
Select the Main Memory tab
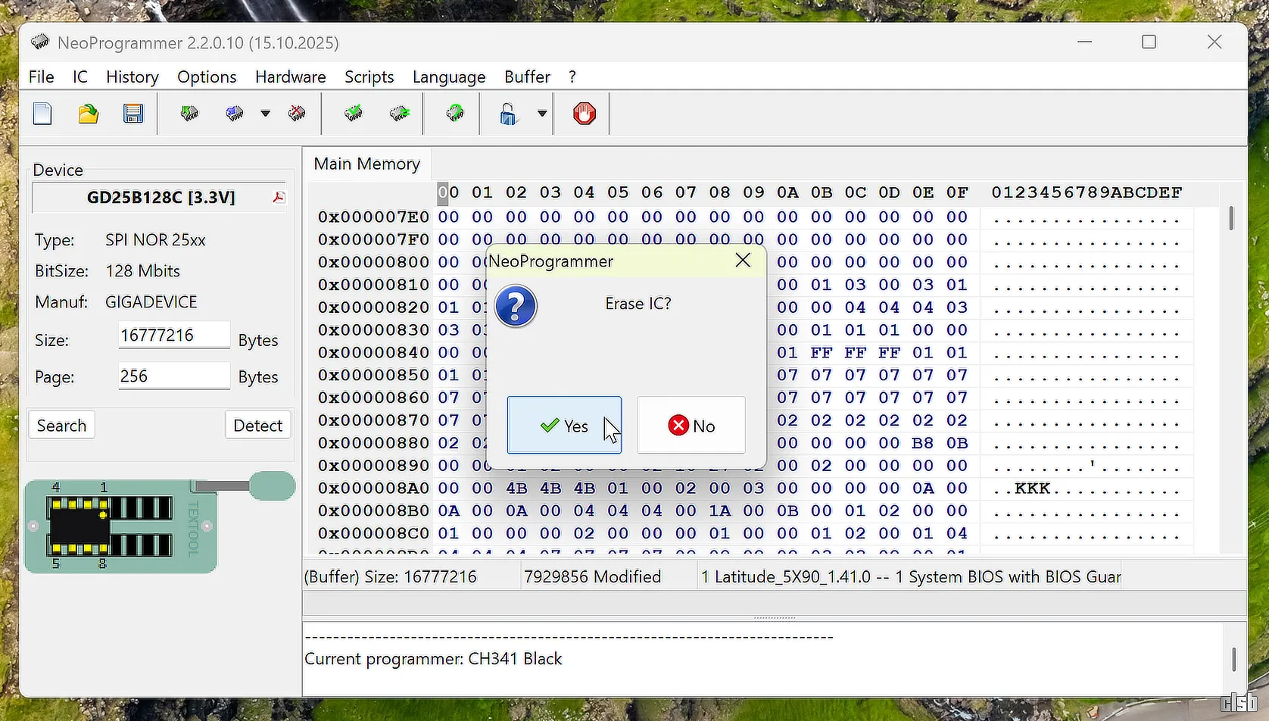(x=366, y=164)
